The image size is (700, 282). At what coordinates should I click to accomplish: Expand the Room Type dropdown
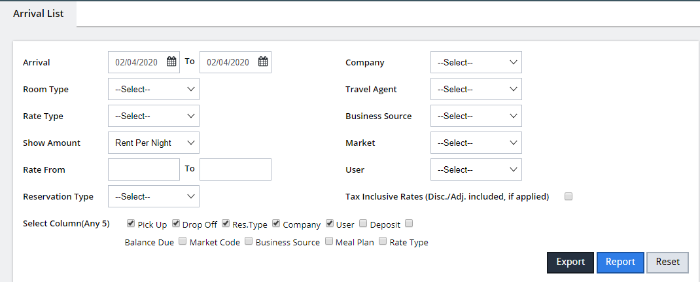[153, 89]
